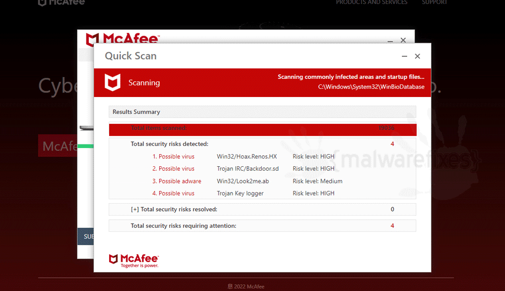The width and height of the screenshot is (505, 291).
Task: Click Total security risks requiring attention row
Action: (x=262, y=226)
